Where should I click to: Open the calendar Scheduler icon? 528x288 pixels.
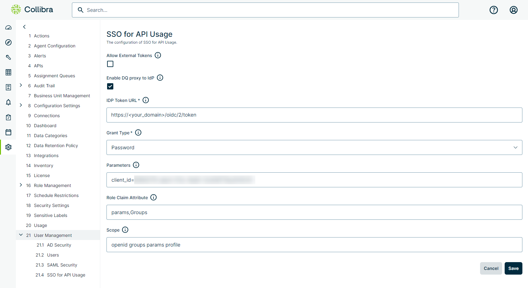click(x=8, y=132)
